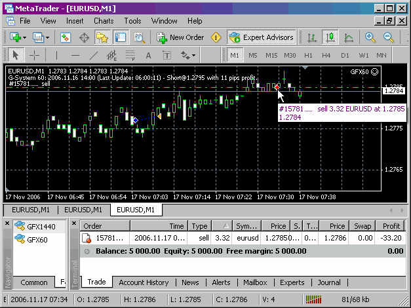Click the New Order button
Screen dimensions: 411x308
point(180,37)
